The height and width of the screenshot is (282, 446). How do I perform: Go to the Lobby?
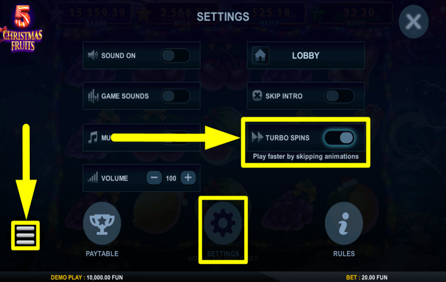(x=305, y=55)
